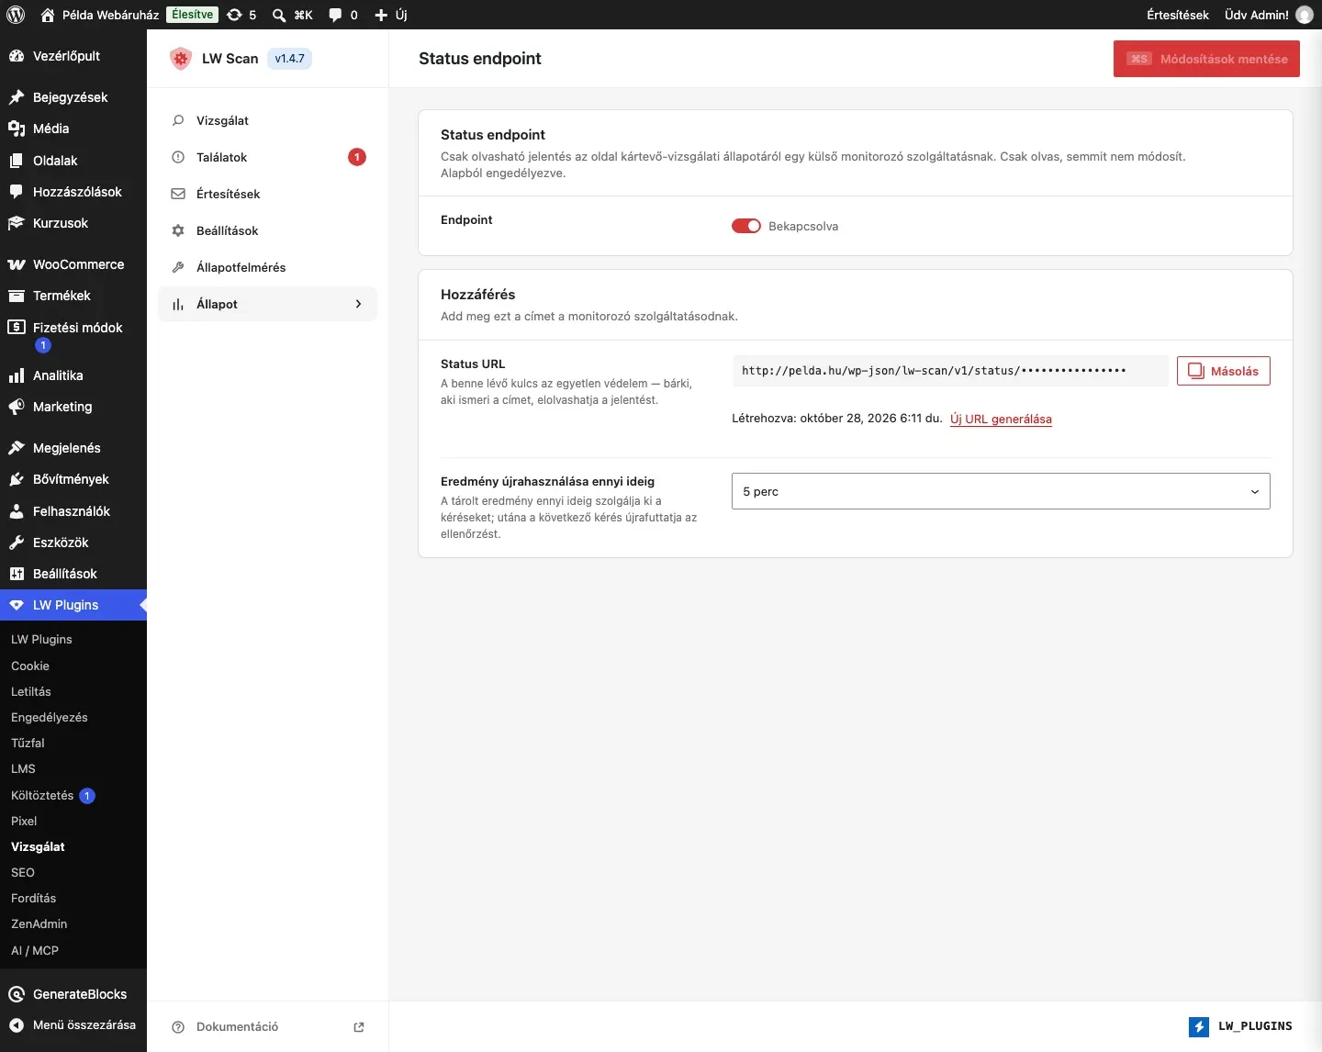Click the LW Scan shield logo
This screenshot has height=1052, width=1322.
click(x=181, y=59)
